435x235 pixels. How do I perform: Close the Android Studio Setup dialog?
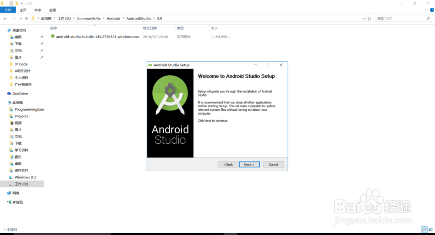[281, 65]
